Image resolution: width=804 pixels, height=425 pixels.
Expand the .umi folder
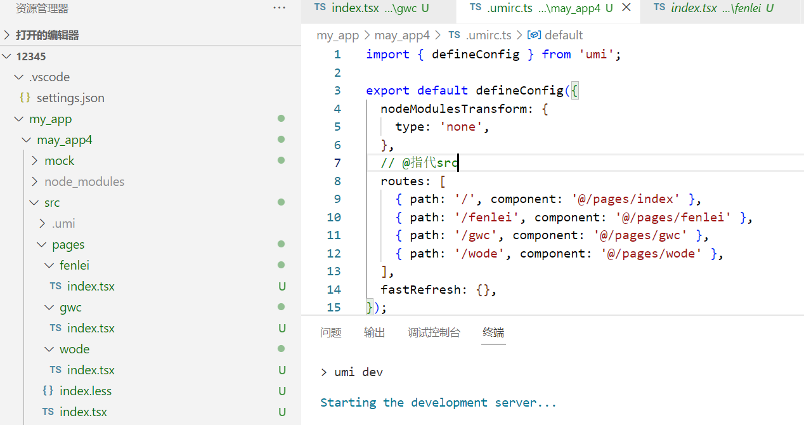click(x=42, y=223)
